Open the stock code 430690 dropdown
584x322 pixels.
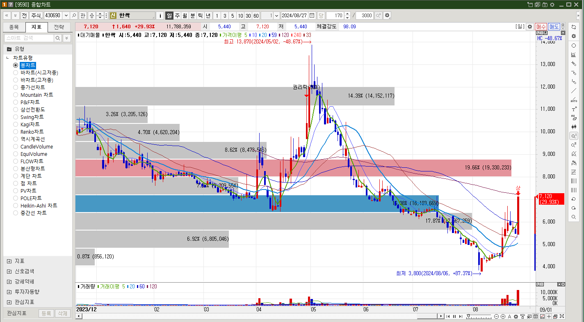pyautogui.click(x=66, y=16)
